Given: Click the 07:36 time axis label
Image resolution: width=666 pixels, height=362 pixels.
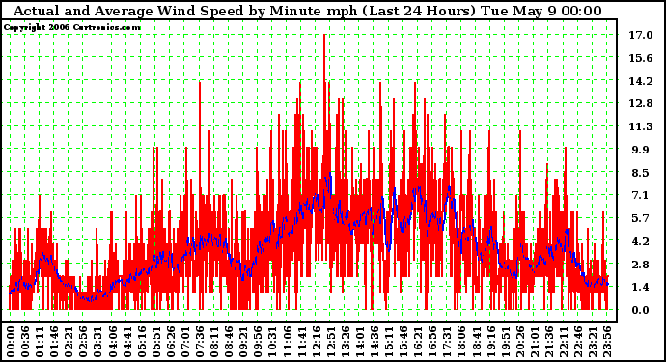Looking at the screenshot, I should pyautogui.click(x=199, y=342).
